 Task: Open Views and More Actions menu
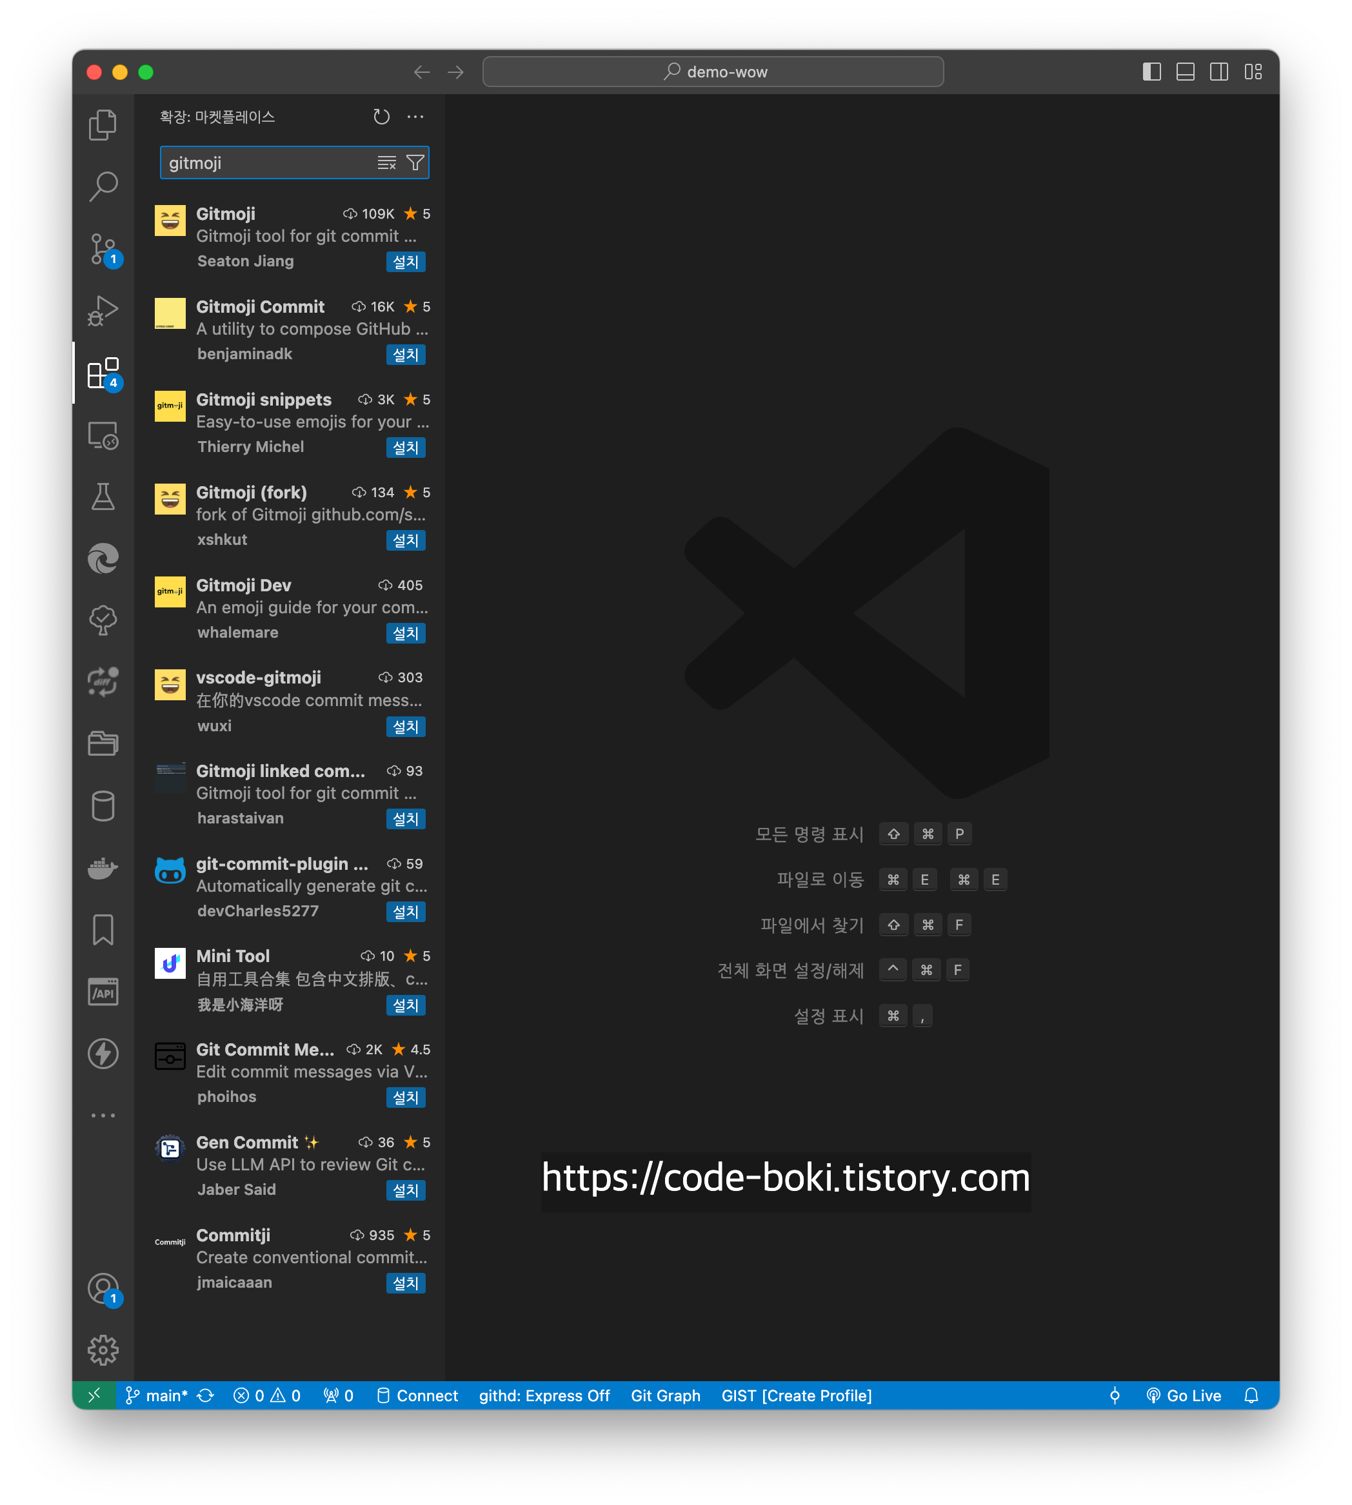415,117
